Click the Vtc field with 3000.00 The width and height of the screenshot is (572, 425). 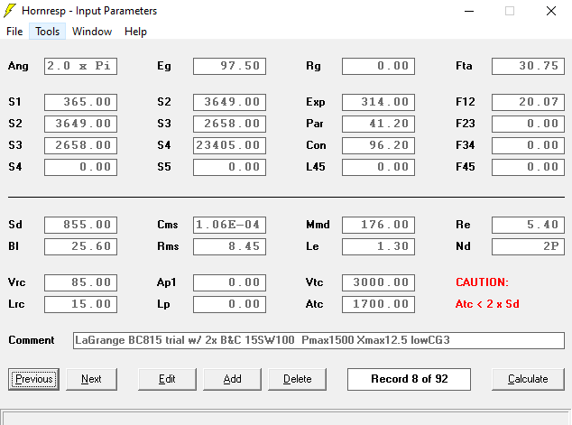tap(378, 282)
